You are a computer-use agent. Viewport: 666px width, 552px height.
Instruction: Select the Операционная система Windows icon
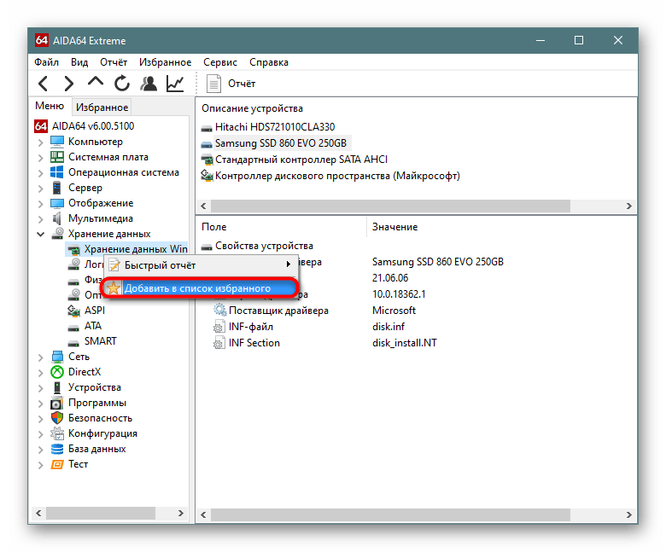click(x=57, y=172)
